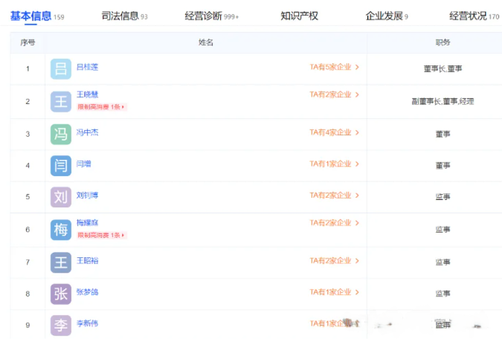Open 吕桂莲 name link
Viewport: 502px width, 339px height.
(x=87, y=67)
